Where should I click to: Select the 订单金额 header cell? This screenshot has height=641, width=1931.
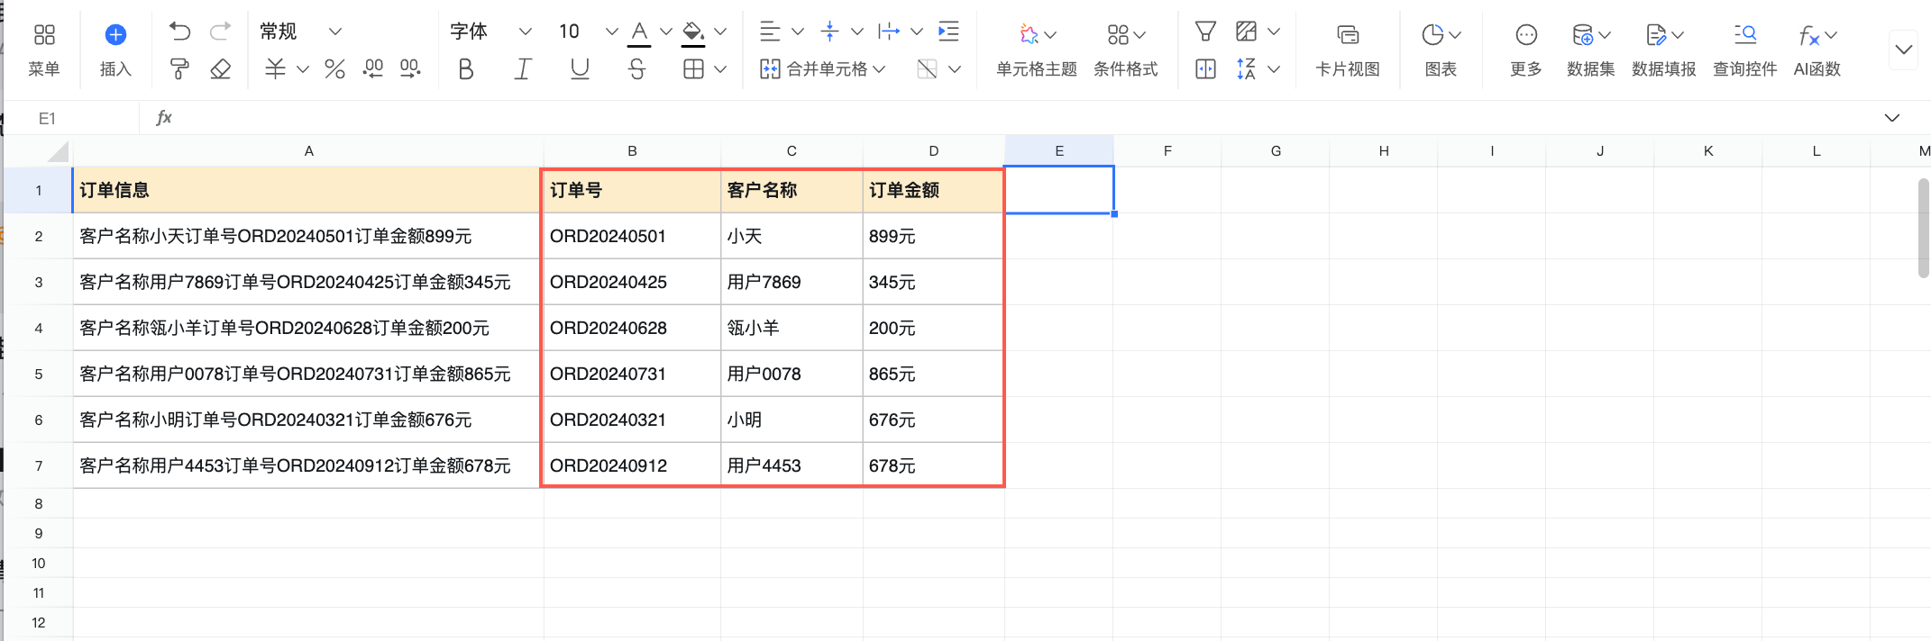[x=933, y=190]
